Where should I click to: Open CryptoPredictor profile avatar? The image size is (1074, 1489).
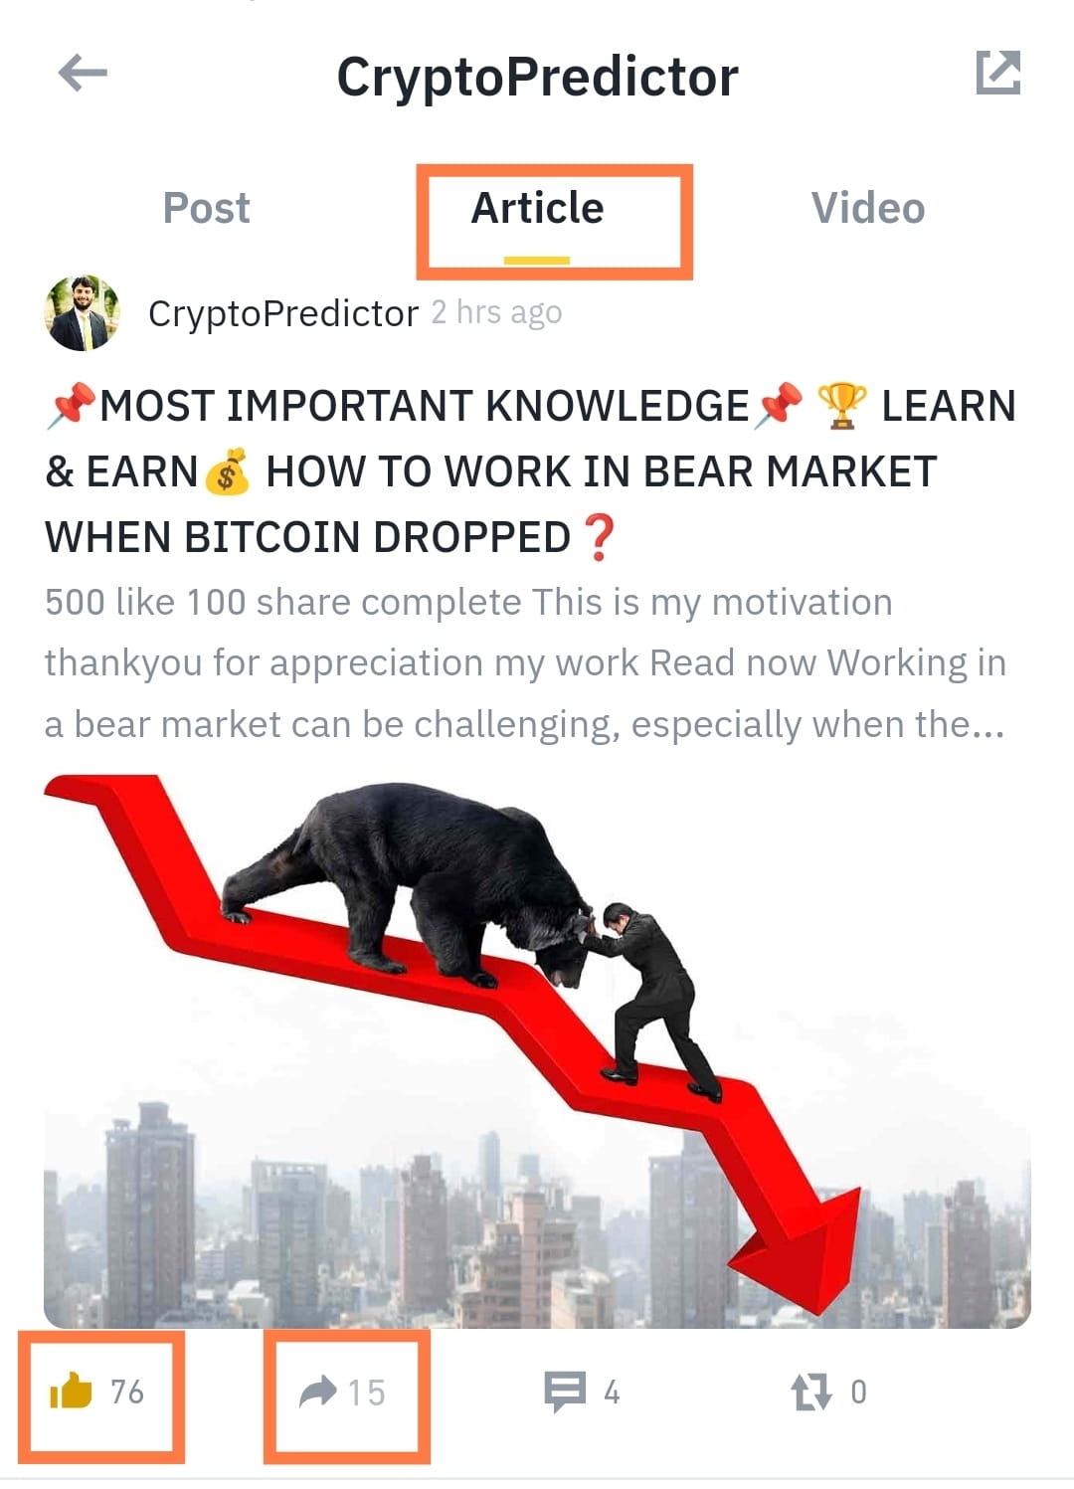coord(83,313)
